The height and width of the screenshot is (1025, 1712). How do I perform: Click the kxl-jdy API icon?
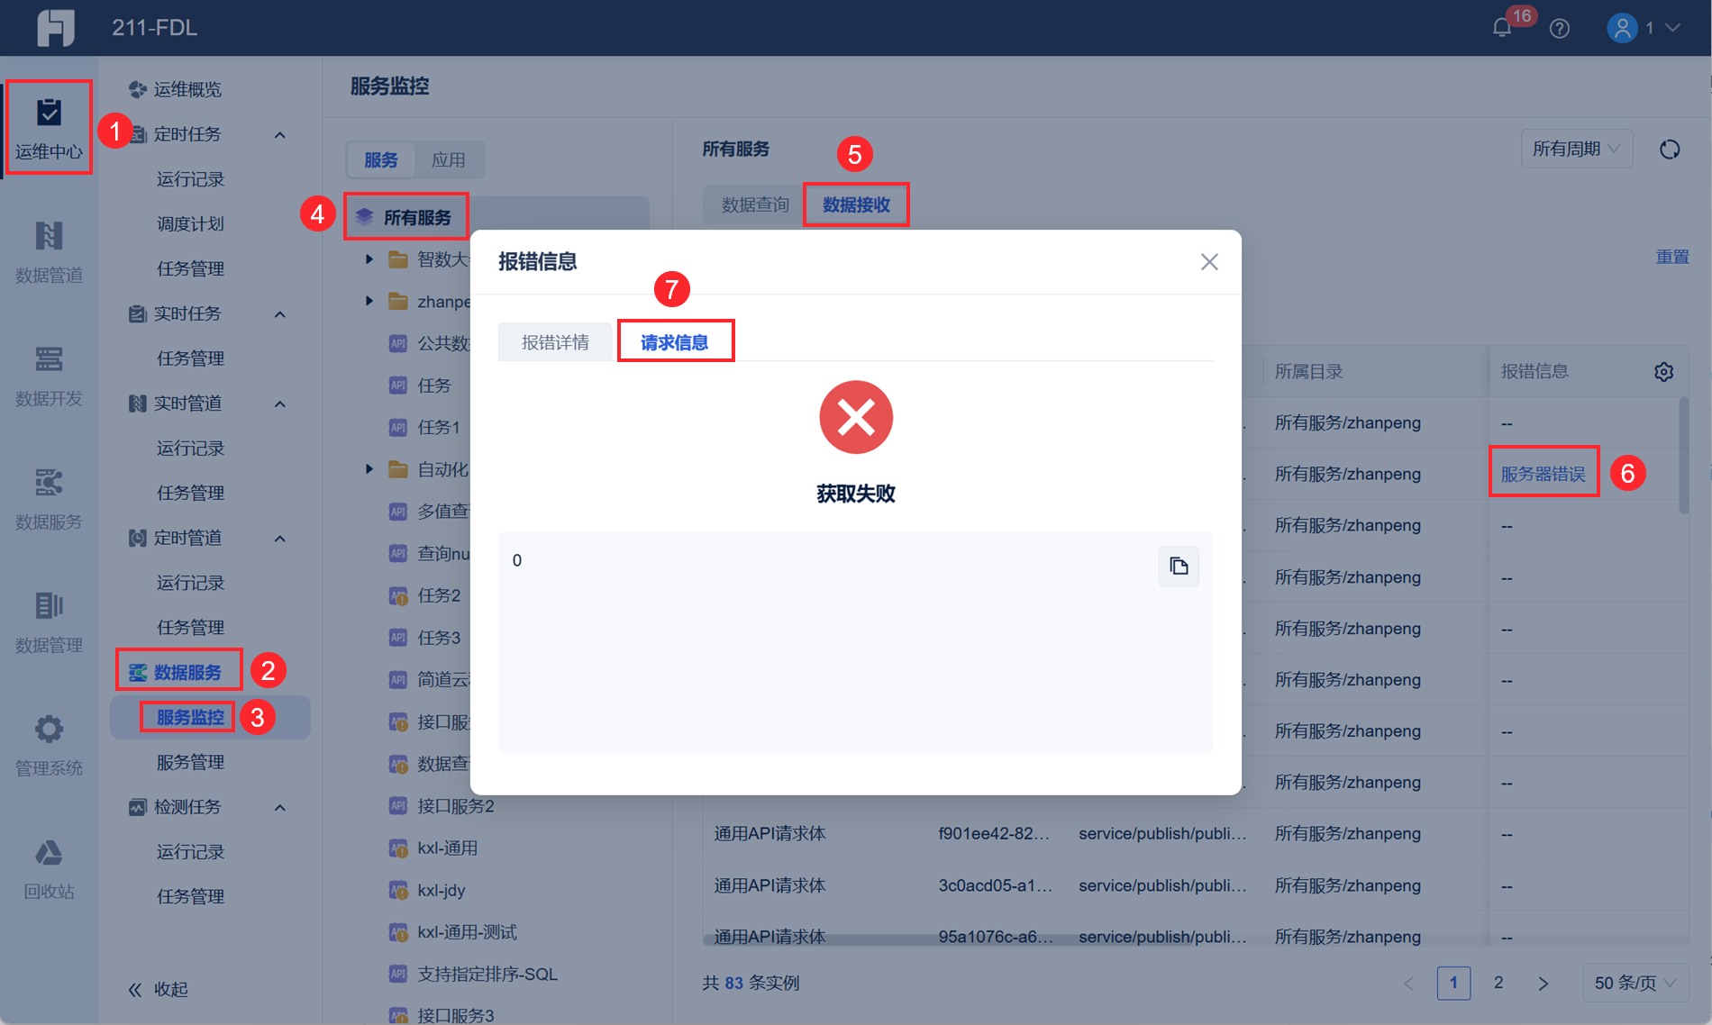[x=397, y=890]
